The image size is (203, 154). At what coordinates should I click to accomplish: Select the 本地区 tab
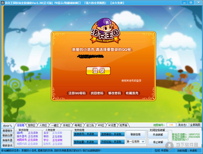click(x=67, y=125)
